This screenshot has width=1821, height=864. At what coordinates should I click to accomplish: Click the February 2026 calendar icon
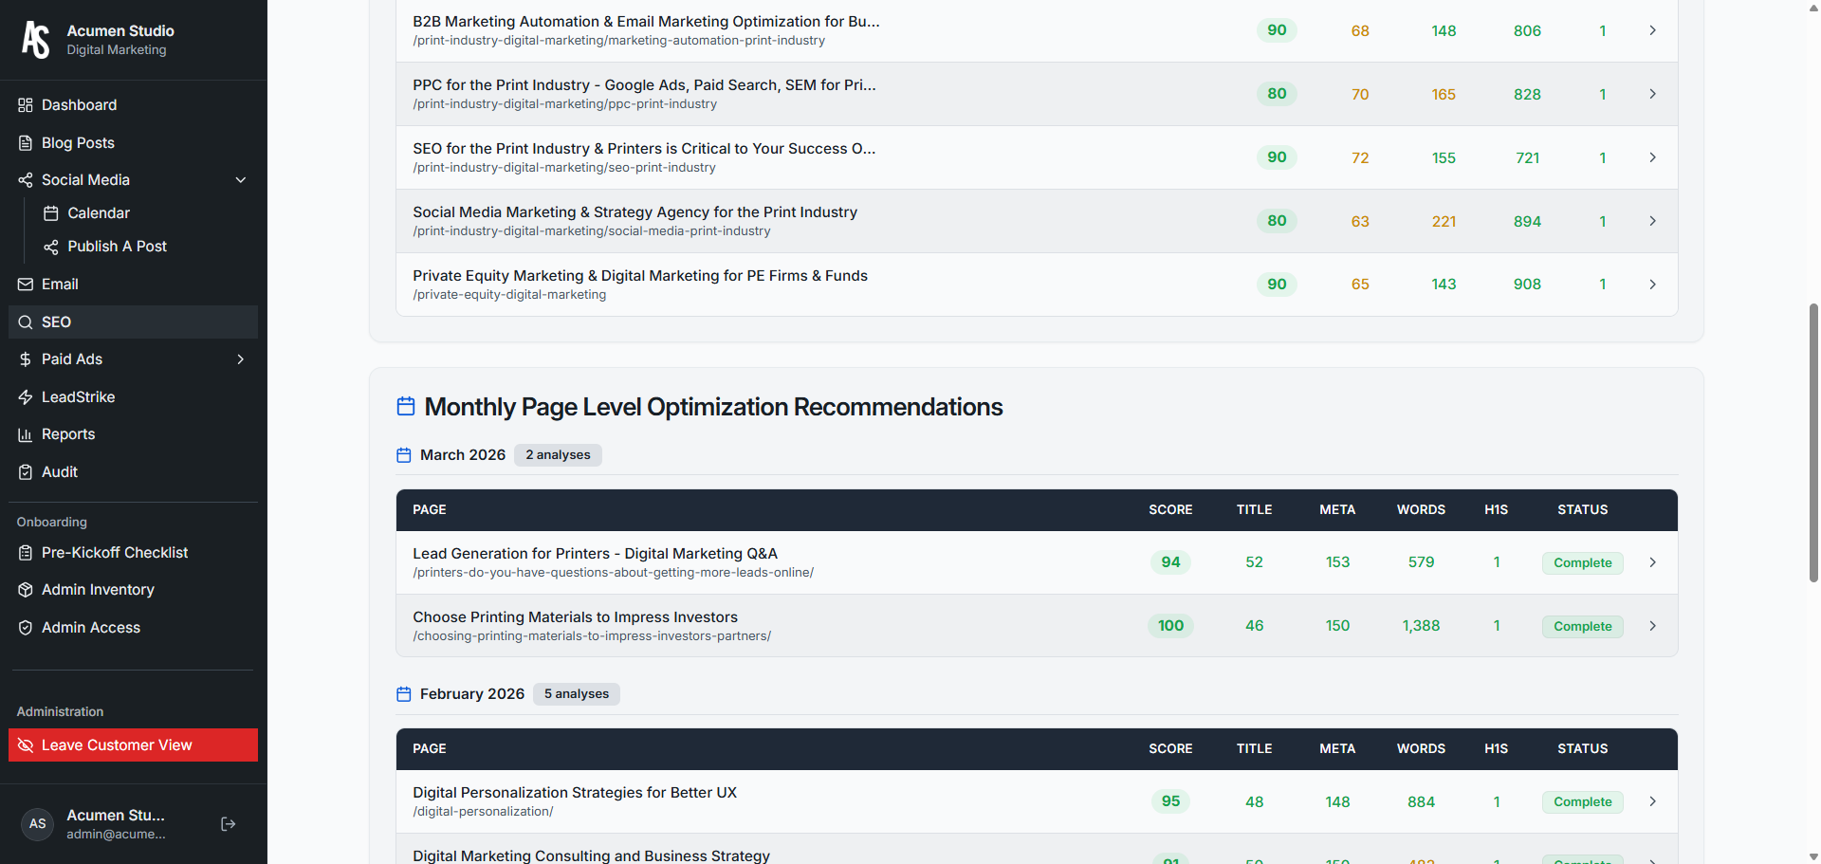point(404,694)
